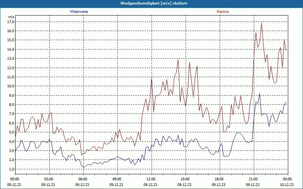The height and width of the screenshot is (189, 303).
Task: Click the 10.12.23 date label on the x-axis
Action: 287,184
